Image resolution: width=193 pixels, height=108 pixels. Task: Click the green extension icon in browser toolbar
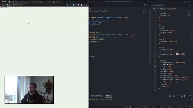(x=73, y=5)
